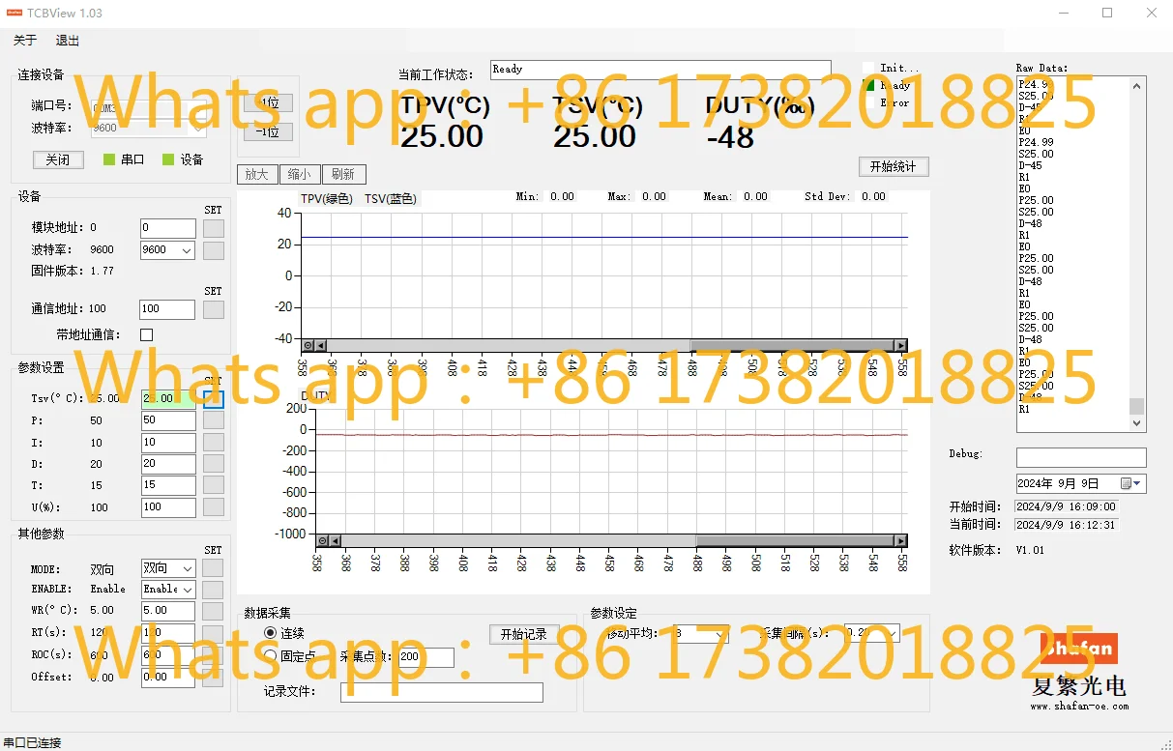1173x751 pixels.
Task: Click the Tsv setpoint input field
Action: (167, 398)
